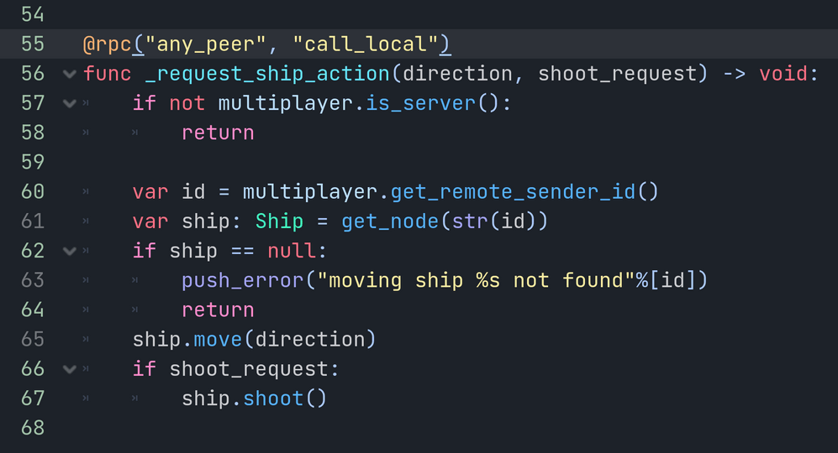Click the push_error function call
Viewport: 838px width, 453px height.
243,280
